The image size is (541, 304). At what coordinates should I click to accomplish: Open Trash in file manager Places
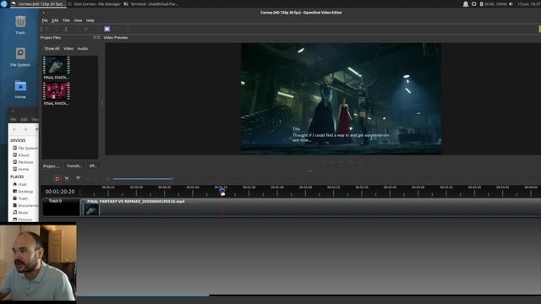tap(20, 198)
